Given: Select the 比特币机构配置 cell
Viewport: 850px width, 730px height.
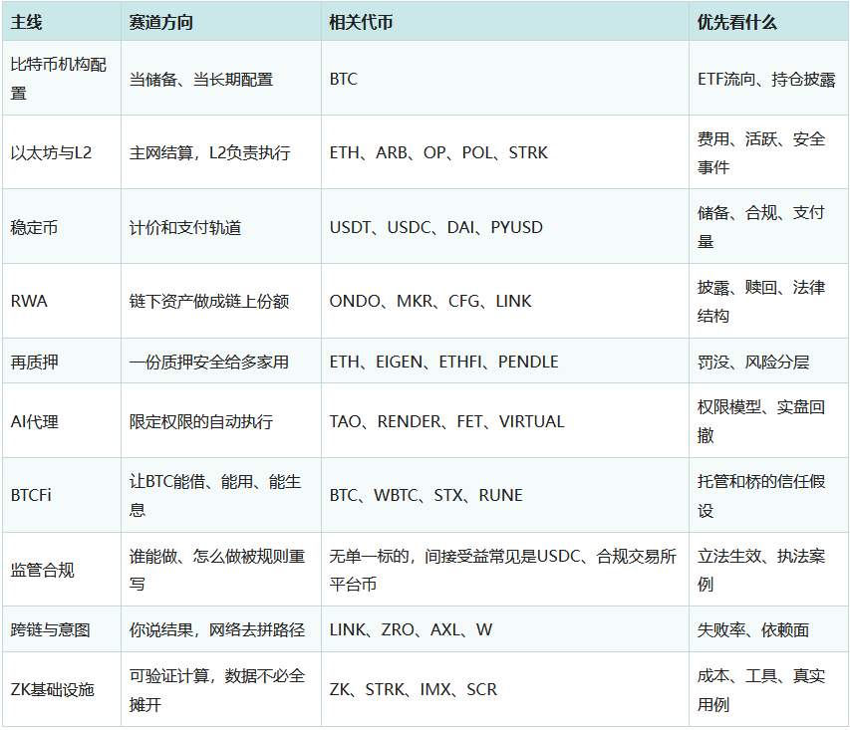Looking at the screenshot, I should (62, 78).
